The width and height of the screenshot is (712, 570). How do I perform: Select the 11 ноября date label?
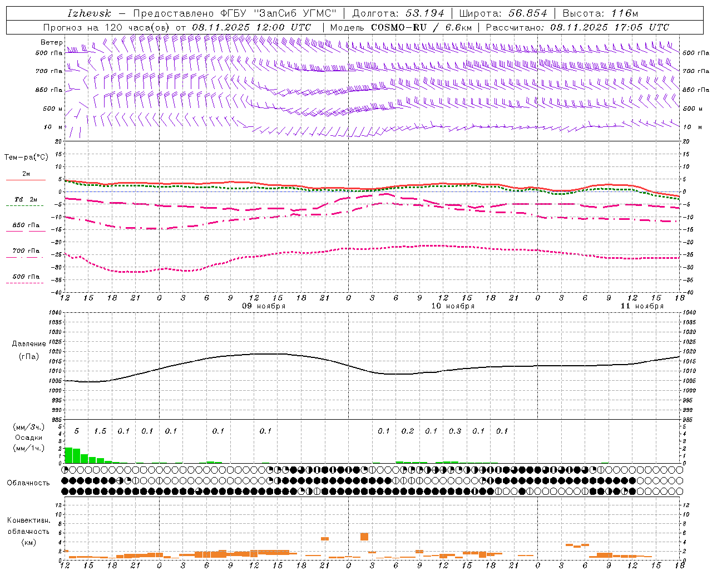(642, 306)
